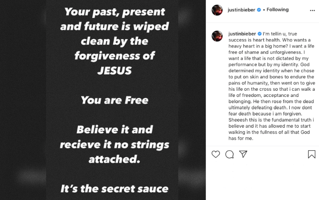319x200 pixels.
Task: Click the profile avatar beside the caption
Action: (217, 36)
